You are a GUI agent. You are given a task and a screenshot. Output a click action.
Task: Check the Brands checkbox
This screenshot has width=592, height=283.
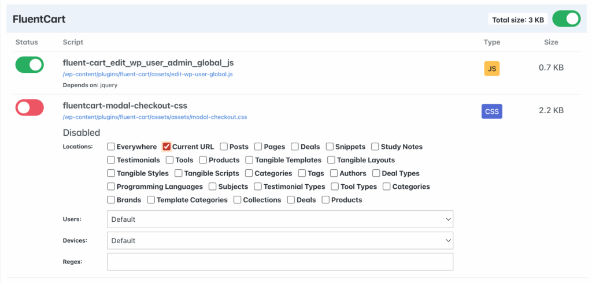(111, 200)
